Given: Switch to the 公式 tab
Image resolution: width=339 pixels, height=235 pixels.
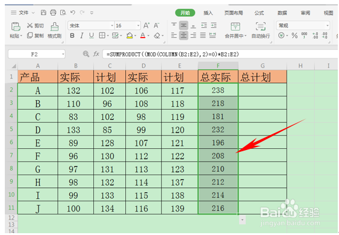Looking at the screenshot, I should coord(259,13).
